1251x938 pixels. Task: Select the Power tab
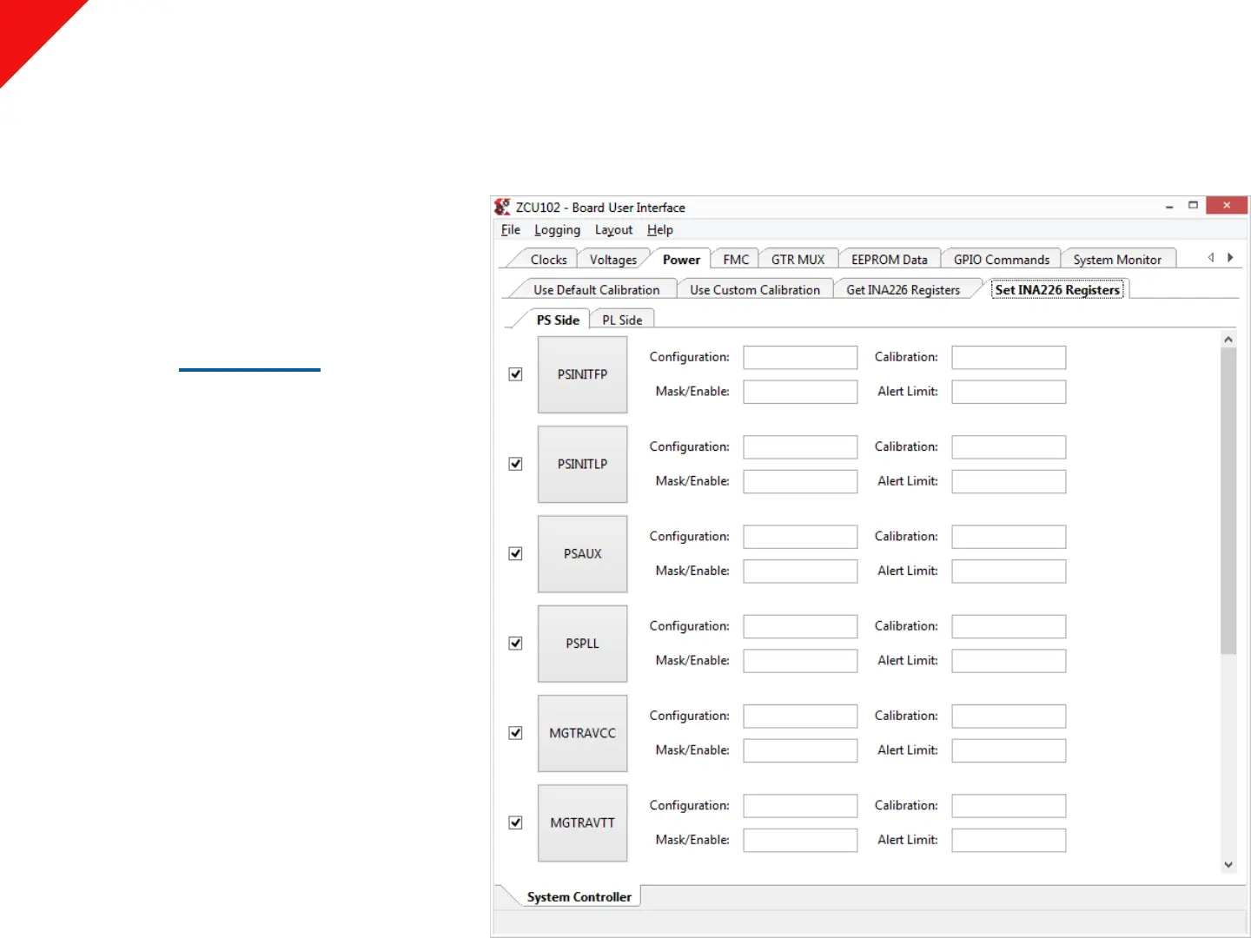coord(681,259)
